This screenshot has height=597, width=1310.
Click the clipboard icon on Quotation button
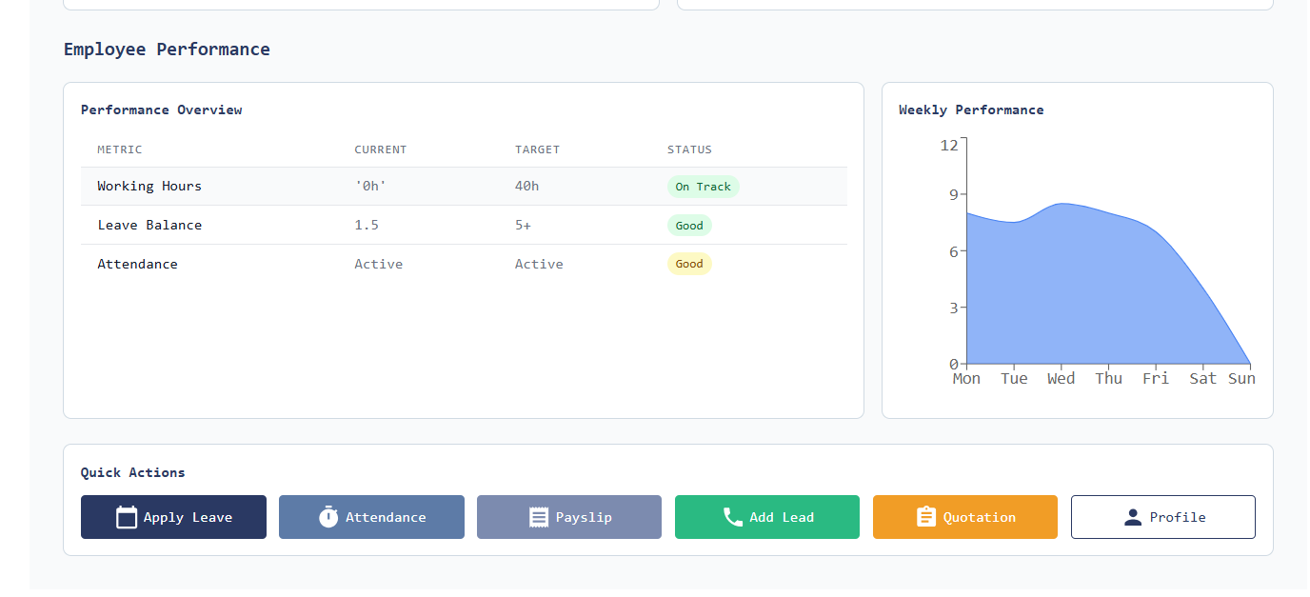coord(925,516)
